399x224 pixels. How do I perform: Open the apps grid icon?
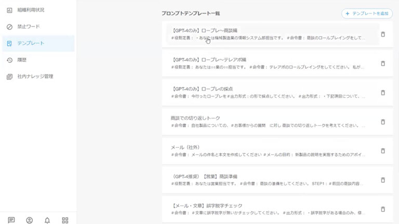click(x=65, y=220)
